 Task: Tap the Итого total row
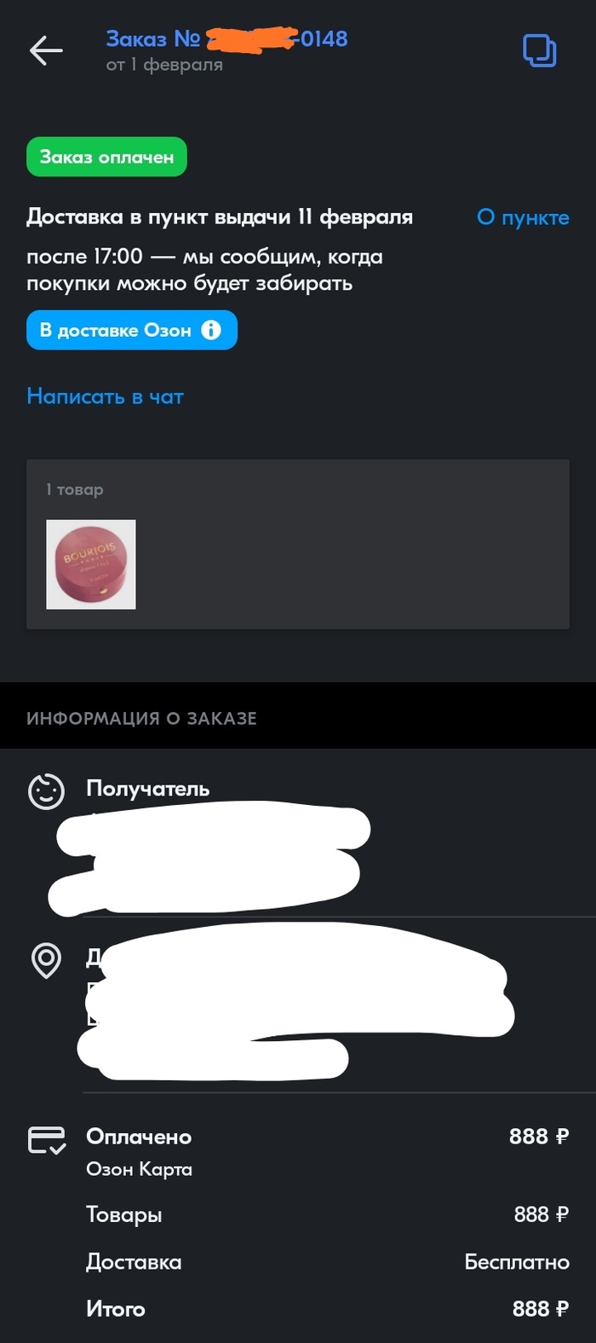(328, 1309)
